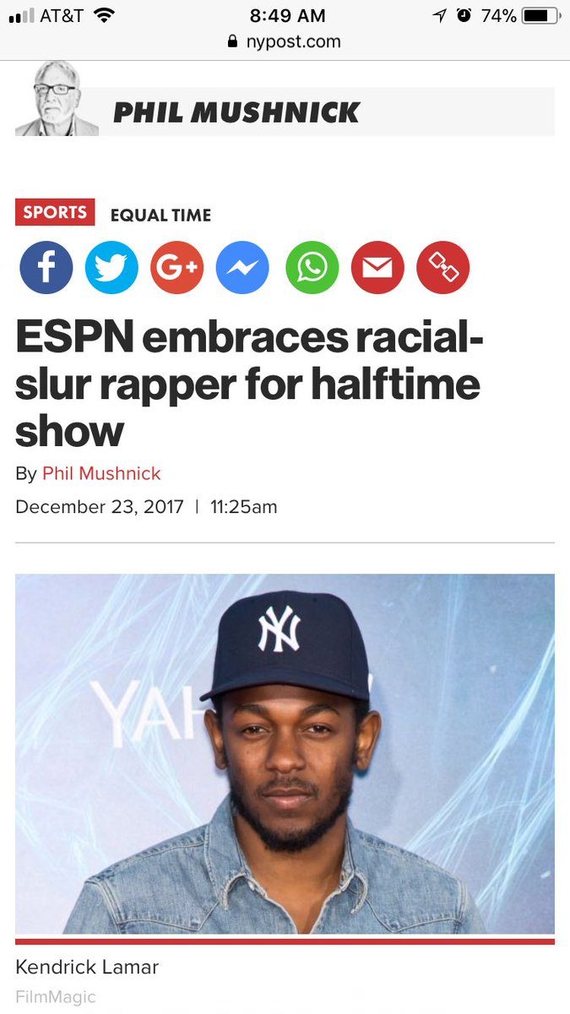Open the Phil Mushnick byline link
The image size is (570, 1014).
pyautogui.click(x=101, y=473)
